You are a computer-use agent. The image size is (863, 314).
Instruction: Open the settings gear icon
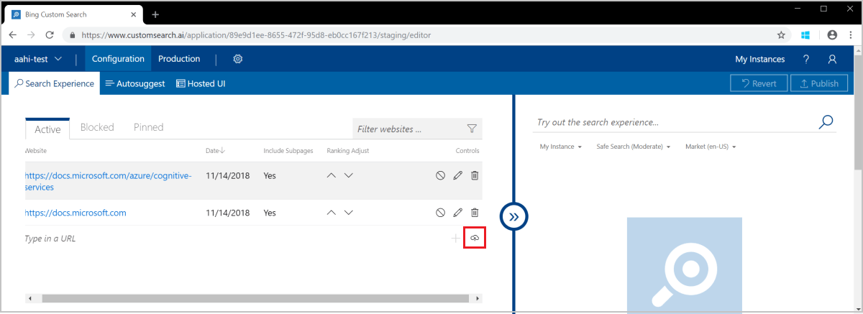pyautogui.click(x=238, y=59)
